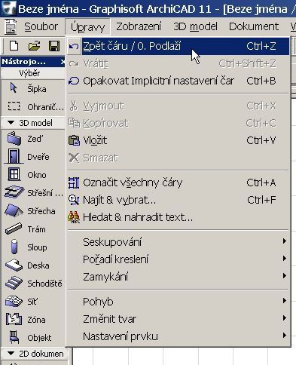296x365 pixels.
Task: Select the Střecha roof tool
Action: 32,211
